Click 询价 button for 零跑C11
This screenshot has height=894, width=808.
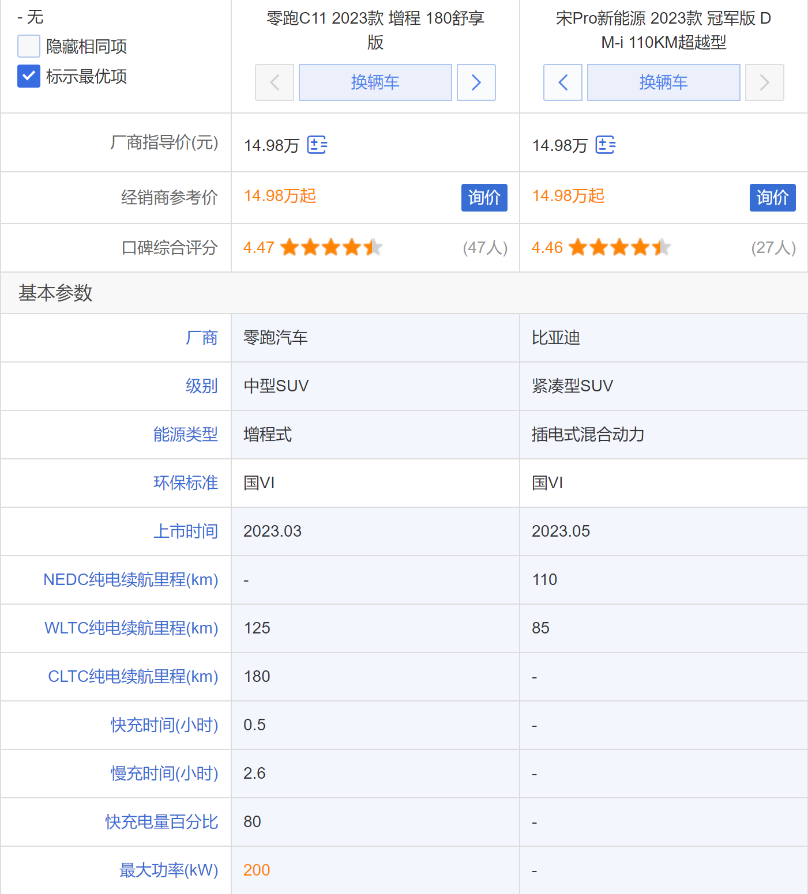pos(484,198)
